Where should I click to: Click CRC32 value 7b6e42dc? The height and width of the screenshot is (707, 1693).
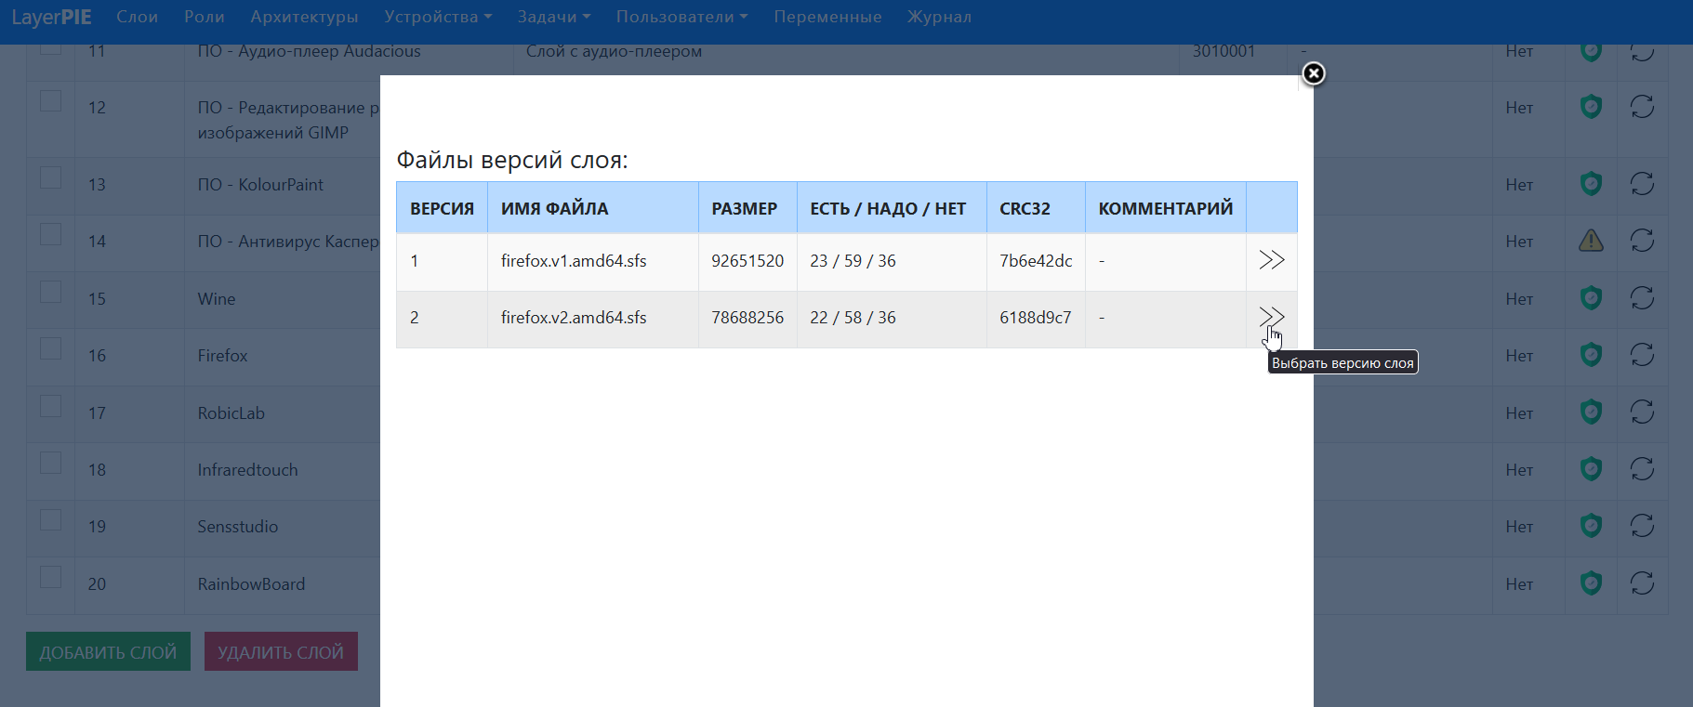pos(1036,261)
